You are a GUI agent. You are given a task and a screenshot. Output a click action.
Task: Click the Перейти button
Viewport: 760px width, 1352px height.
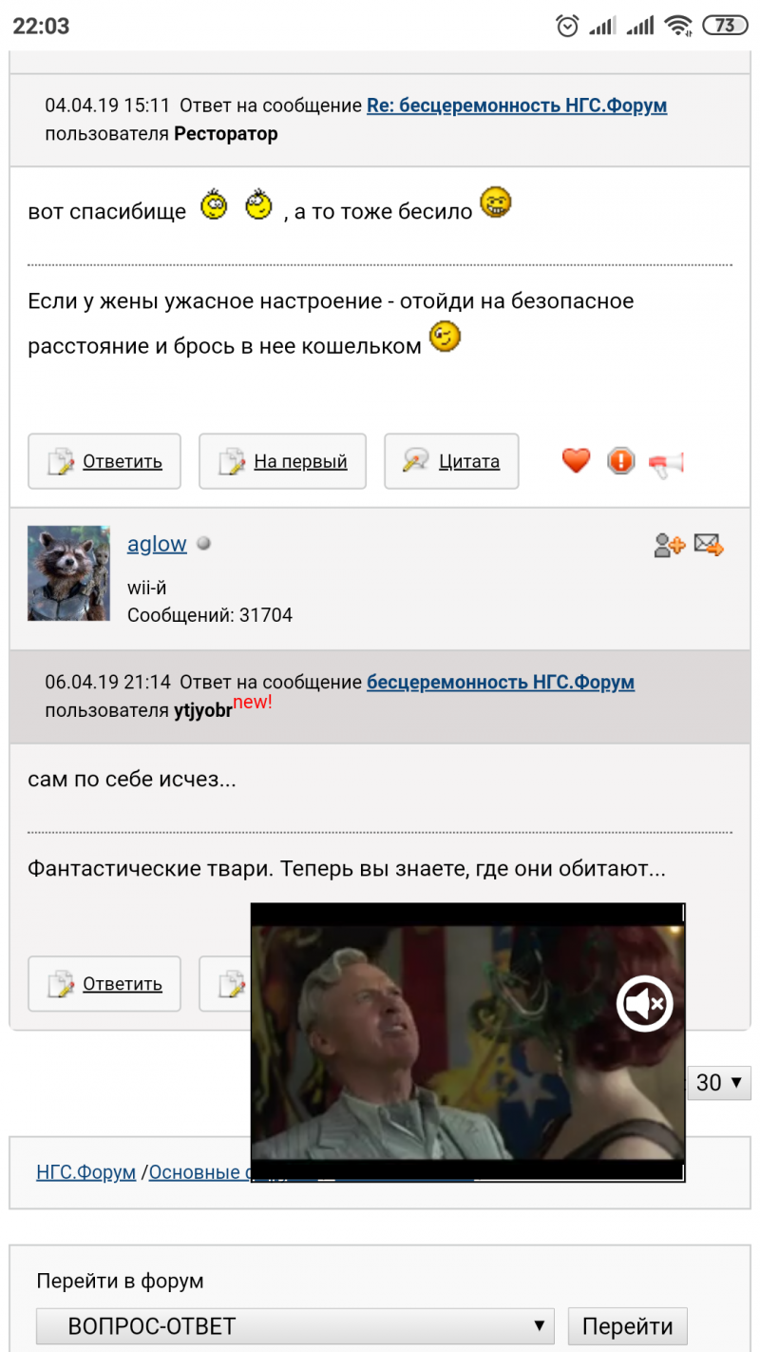(x=627, y=1325)
